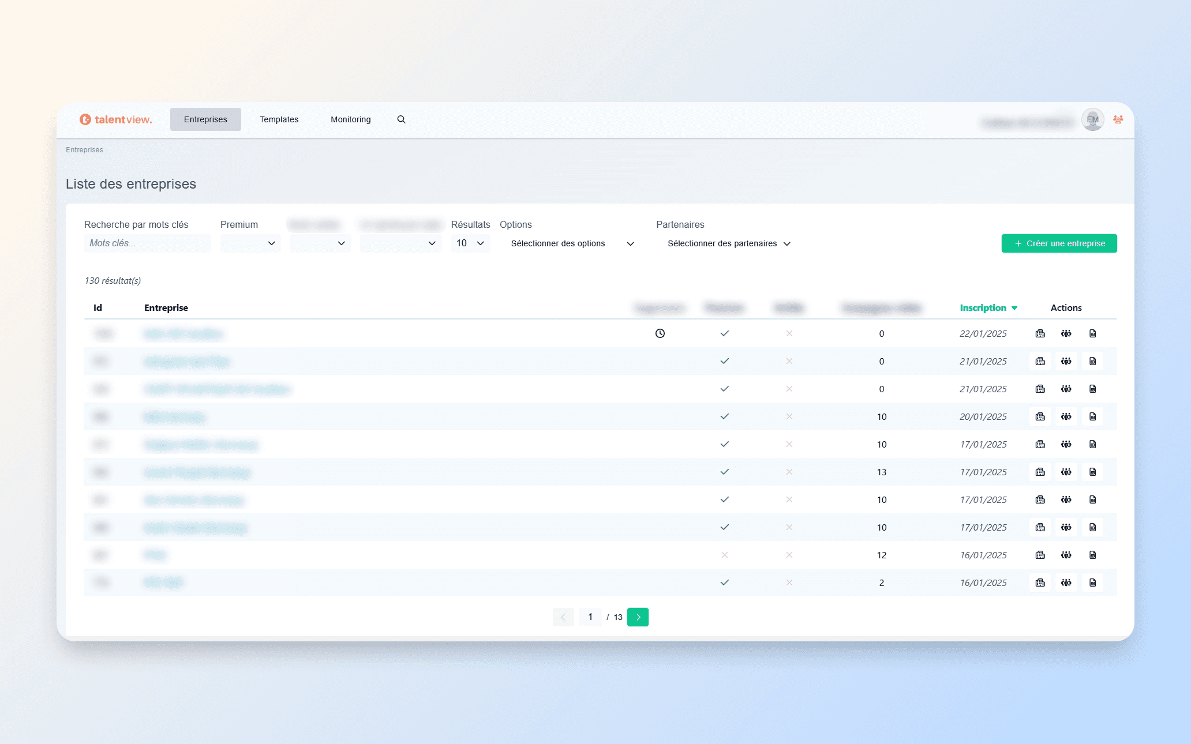
Task: Click the orange users icon top right
Action: point(1118,119)
